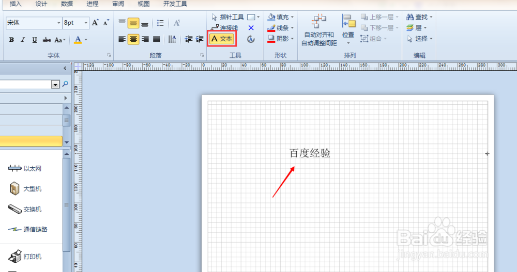Image resolution: width=517 pixels, height=272 pixels.
Task: Open the Aa change case option
Action: [59, 40]
